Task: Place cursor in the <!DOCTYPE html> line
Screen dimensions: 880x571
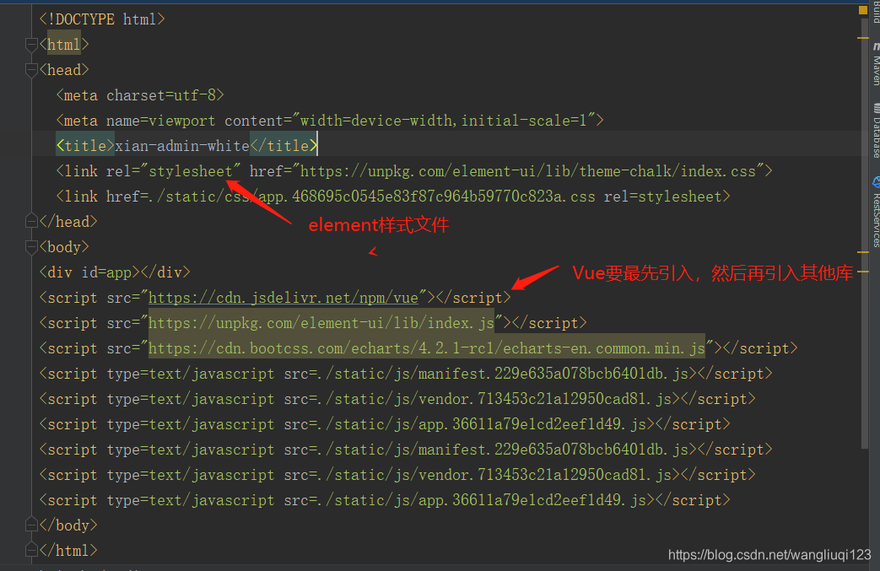Action: coord(102,19)
